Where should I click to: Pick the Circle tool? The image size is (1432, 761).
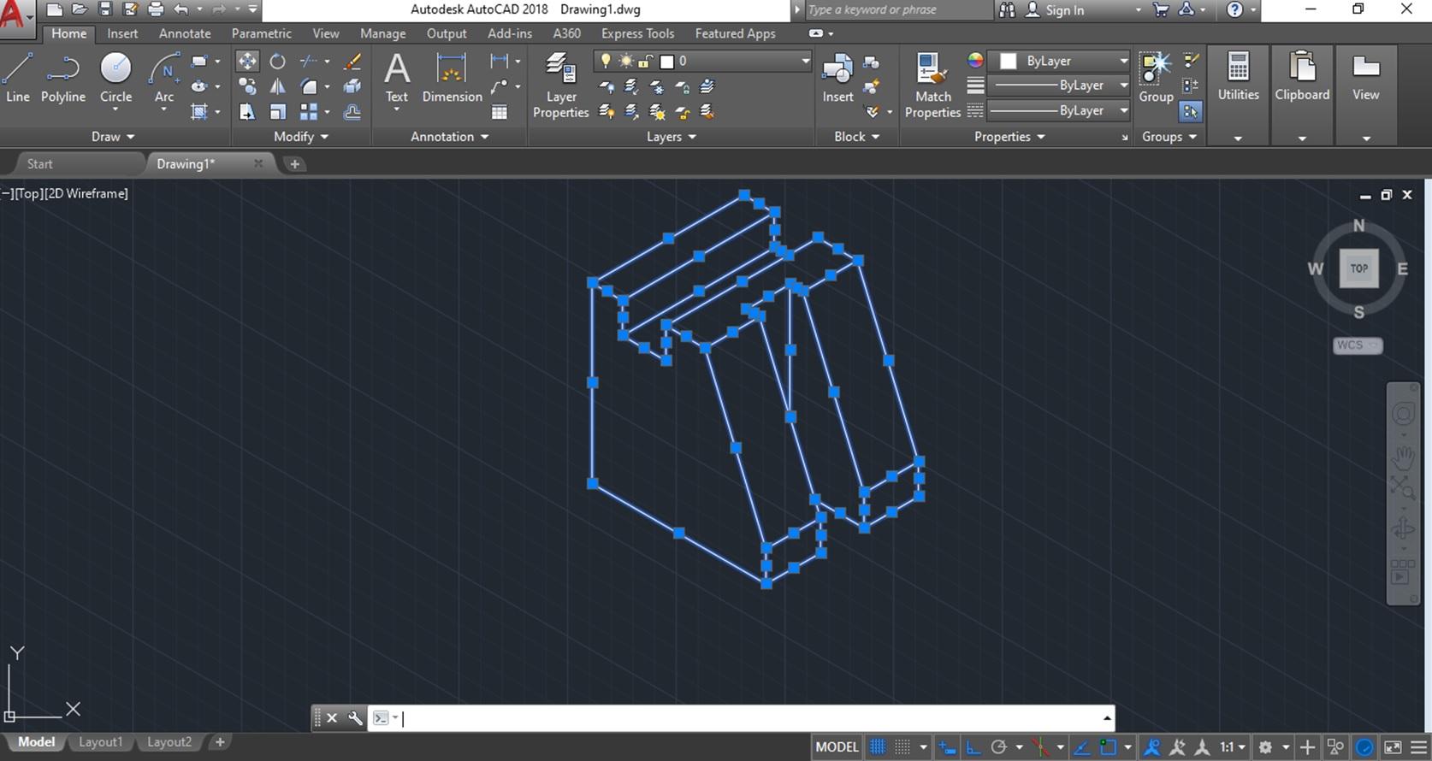tap(115, 78)
